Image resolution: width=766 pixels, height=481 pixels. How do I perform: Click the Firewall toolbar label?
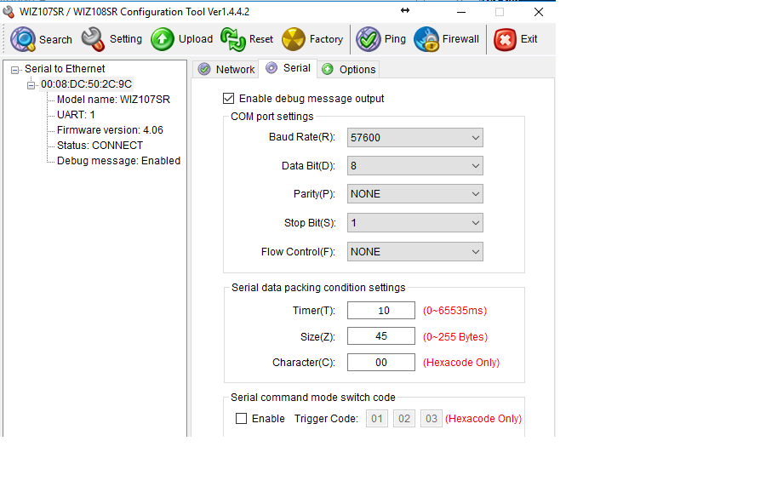460,39
